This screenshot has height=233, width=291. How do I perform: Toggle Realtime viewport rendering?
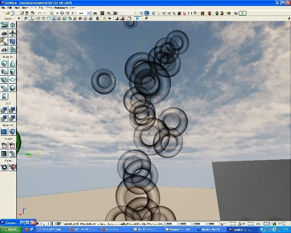(31, 18)
